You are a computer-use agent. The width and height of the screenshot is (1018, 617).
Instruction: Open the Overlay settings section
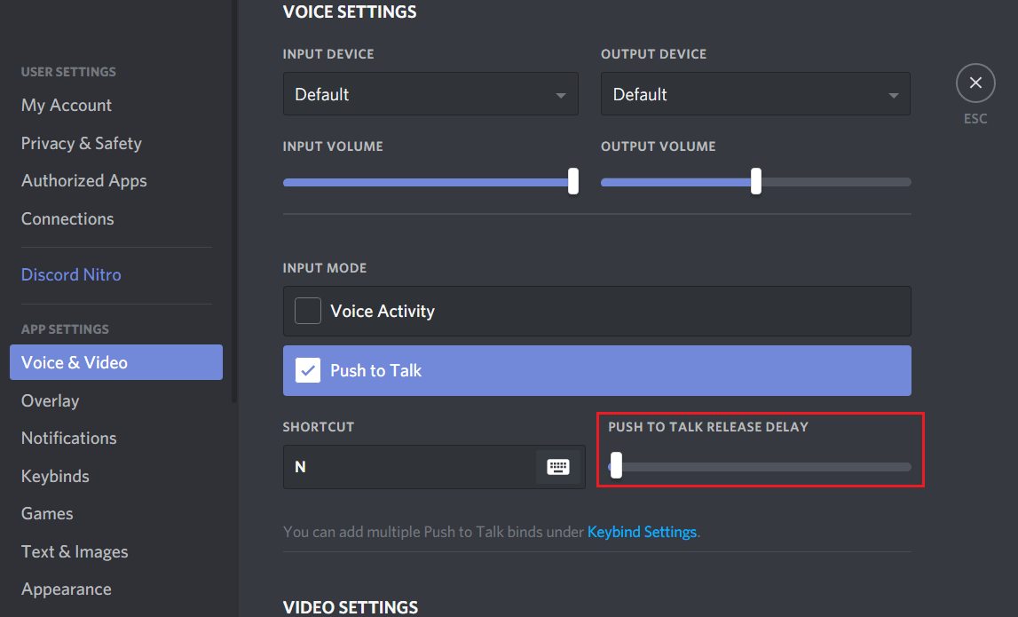(50, 400)
